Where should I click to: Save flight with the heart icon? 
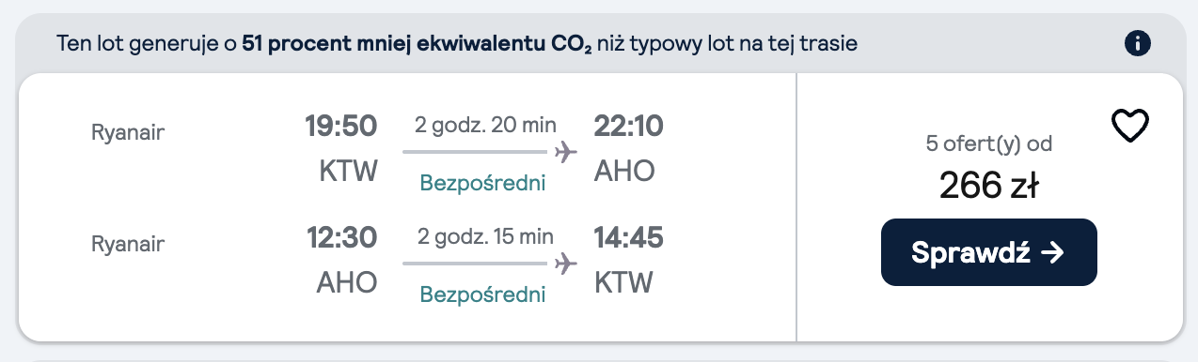click(x=1131, y=126)
